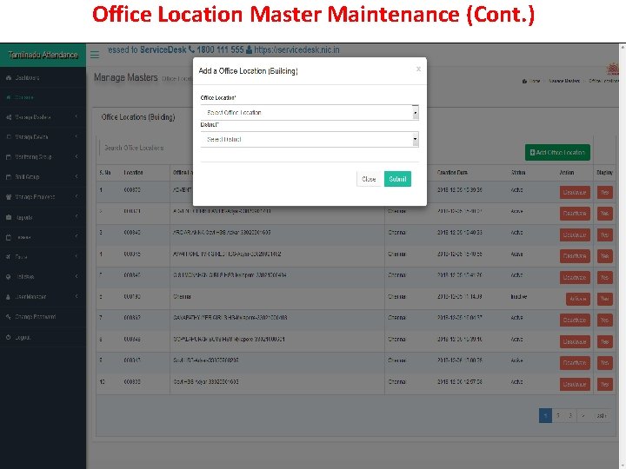
Task: Click Activate button in the Inactive row
Action: point(577,299)
